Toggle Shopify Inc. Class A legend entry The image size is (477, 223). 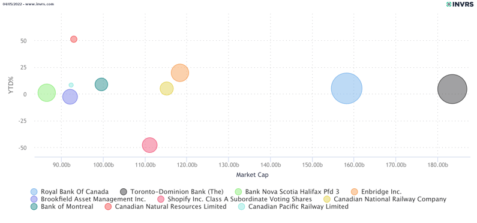point(234,199)
